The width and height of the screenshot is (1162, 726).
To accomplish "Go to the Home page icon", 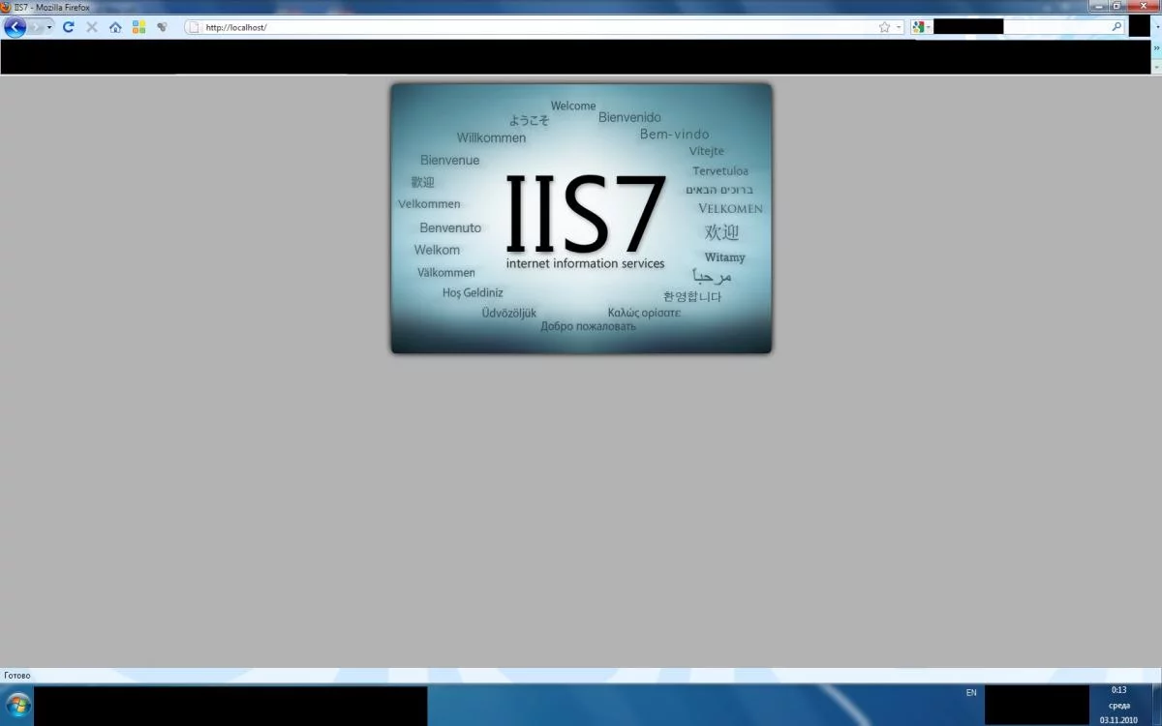I will (115, 27).
